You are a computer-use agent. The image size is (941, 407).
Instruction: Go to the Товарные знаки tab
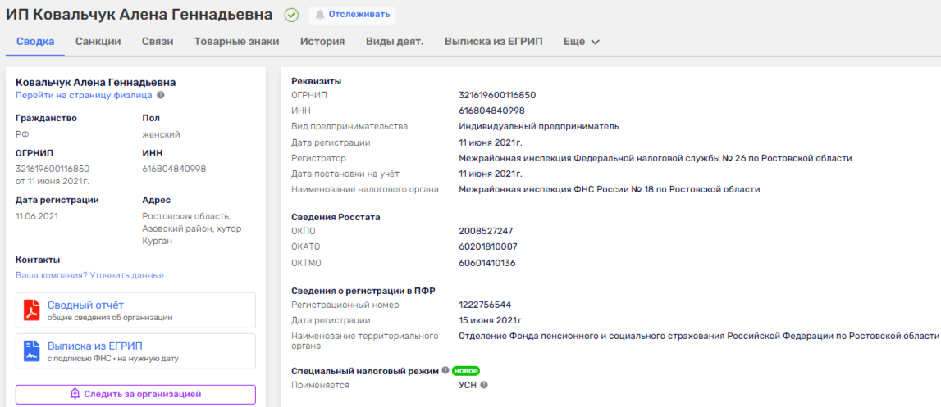(x=236, y=42)
